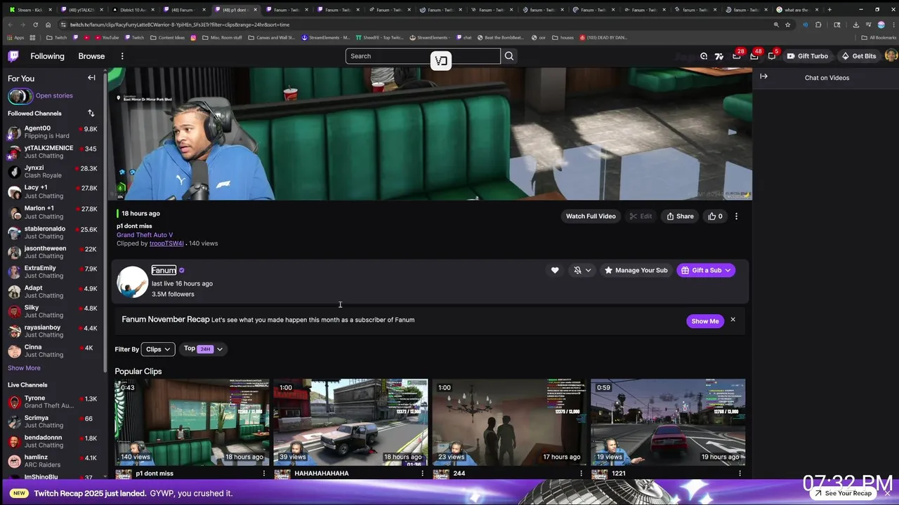This screenshot has height=505, width=899.
Task: Go to the browser home page
Action: tap(48, 25)
